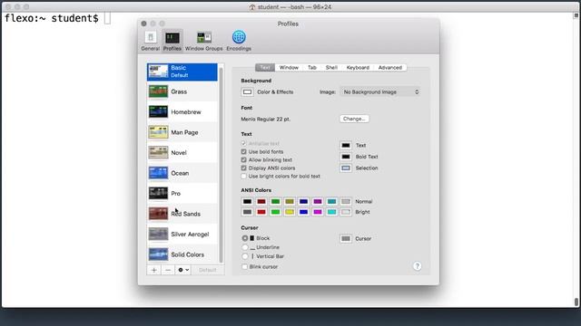The height and width of the screenshot is (326, 581).
Task: Pick the Bright cyan ANSI swatch
Action: 331,212
